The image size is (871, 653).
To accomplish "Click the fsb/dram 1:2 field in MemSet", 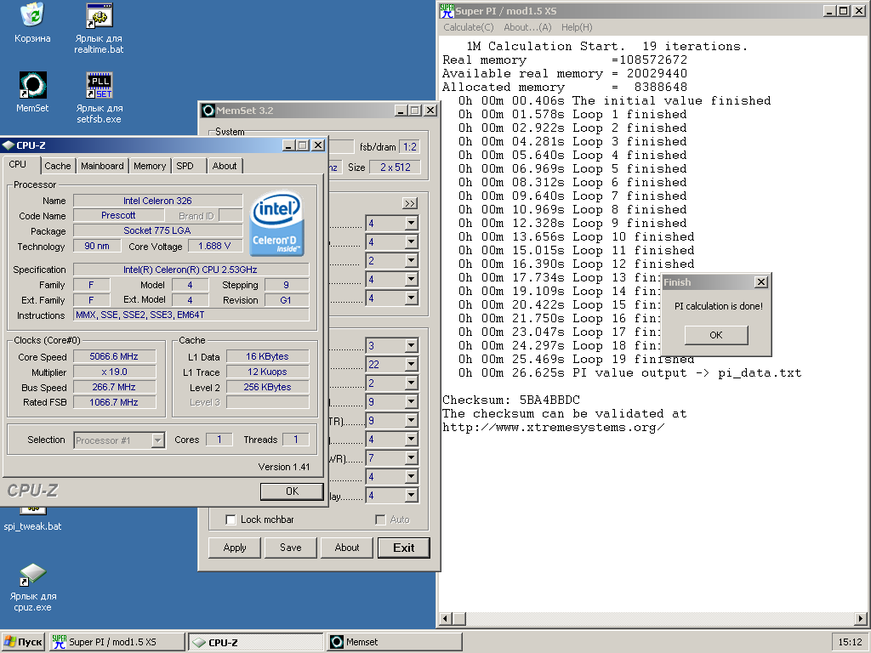I will point(410,147).
